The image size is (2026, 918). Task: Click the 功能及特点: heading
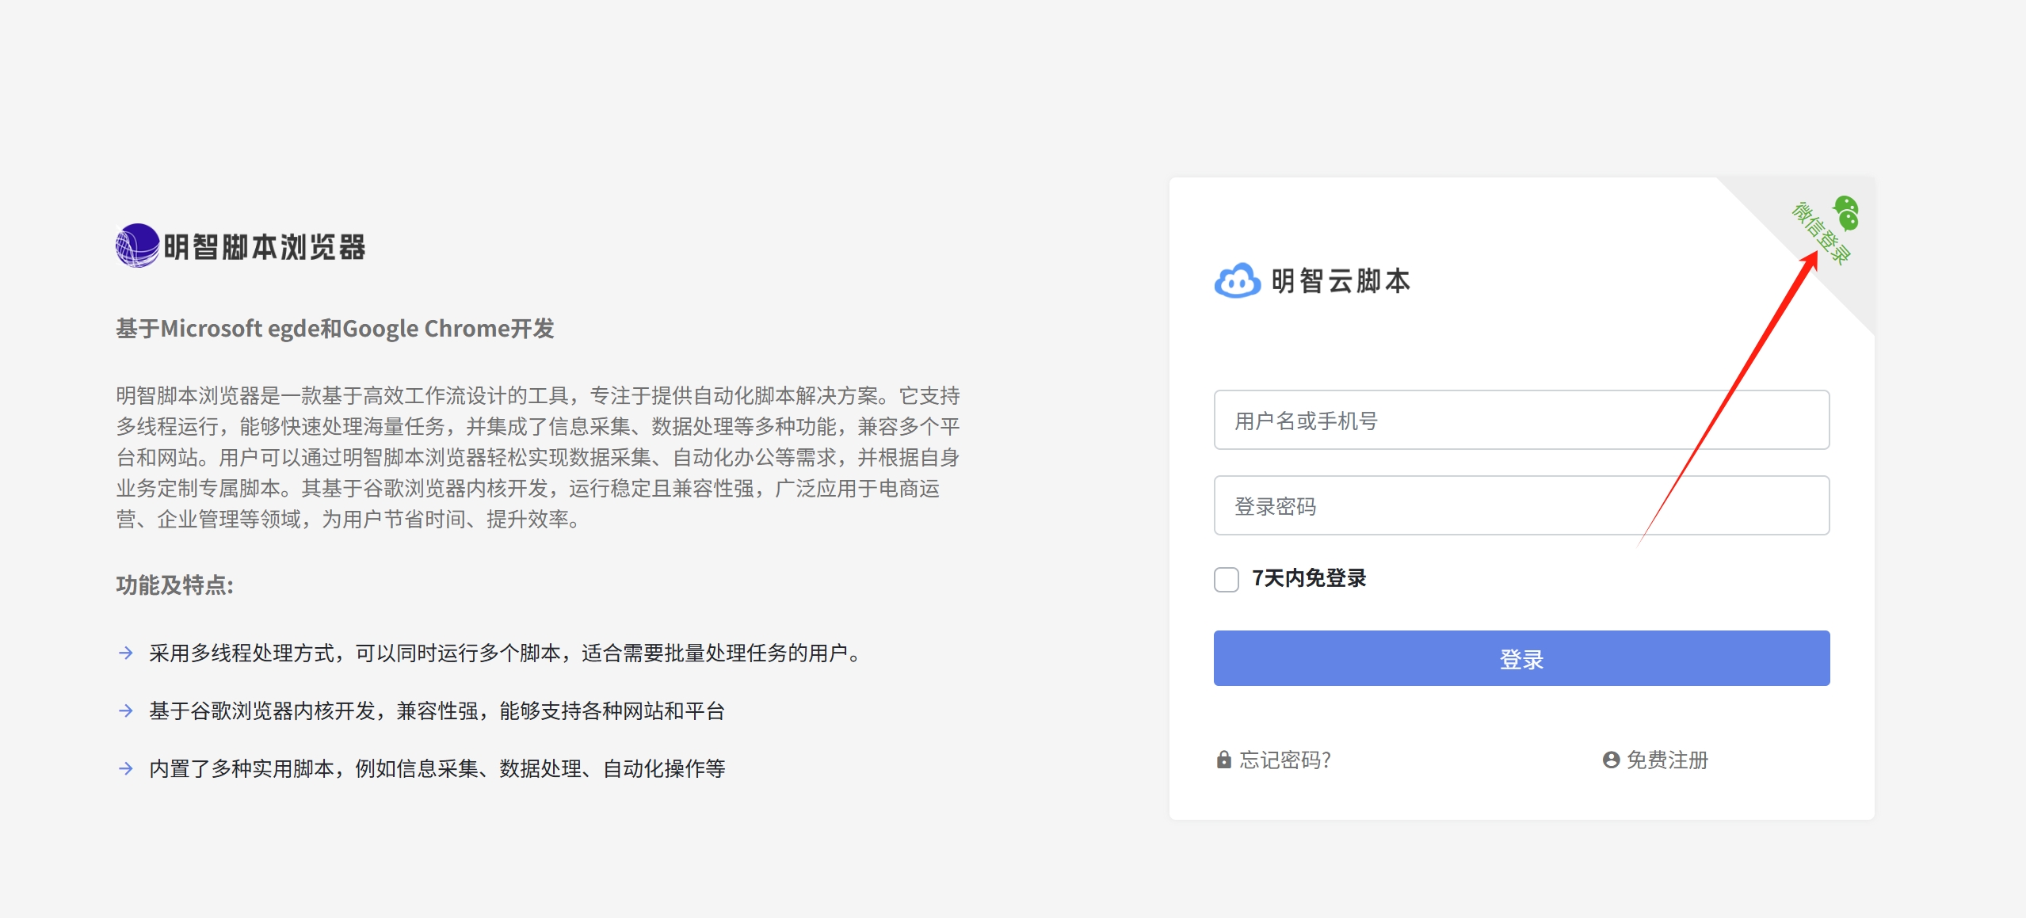pos(174,585)
